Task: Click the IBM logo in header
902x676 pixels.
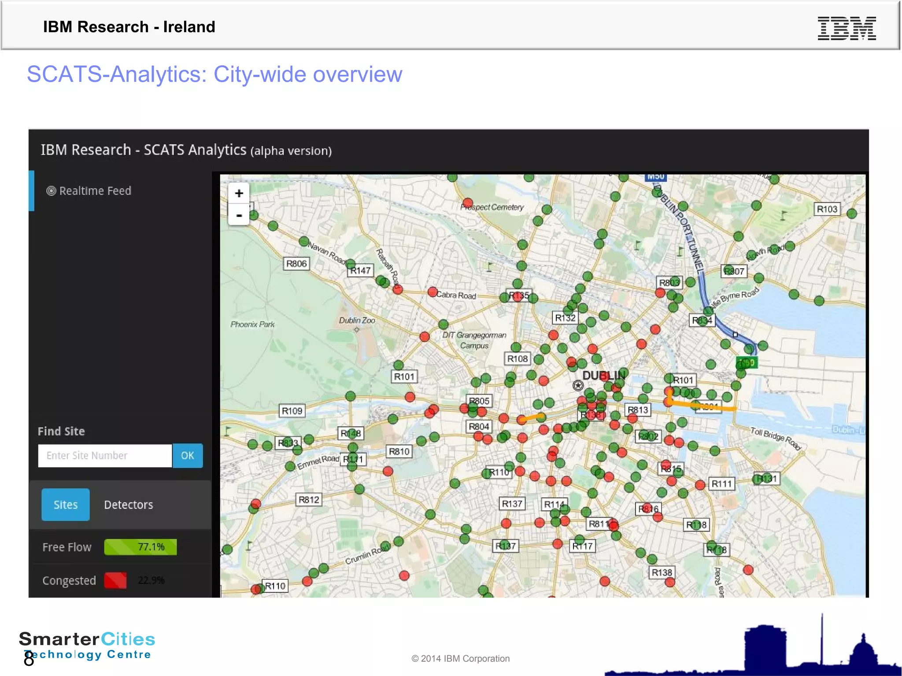Action: click(847, 28)
